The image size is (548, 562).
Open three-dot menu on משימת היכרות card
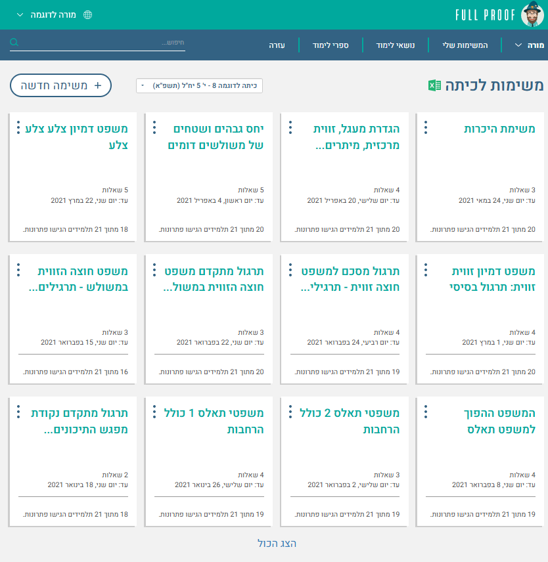tap(426, 128)
